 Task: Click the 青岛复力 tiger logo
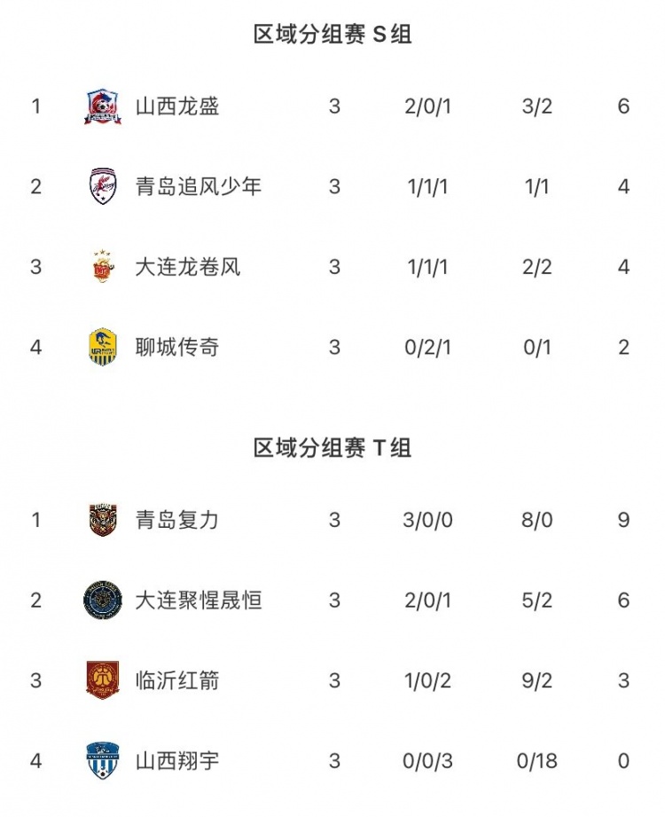(104, 520)
